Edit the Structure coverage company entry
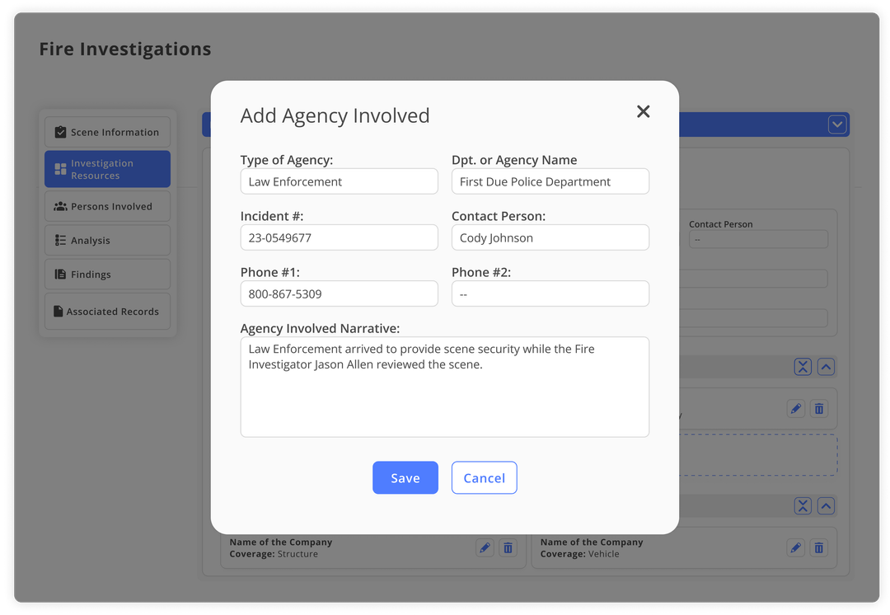The width and height of the screenshot is (890, 615). click(x=485, y=548)
